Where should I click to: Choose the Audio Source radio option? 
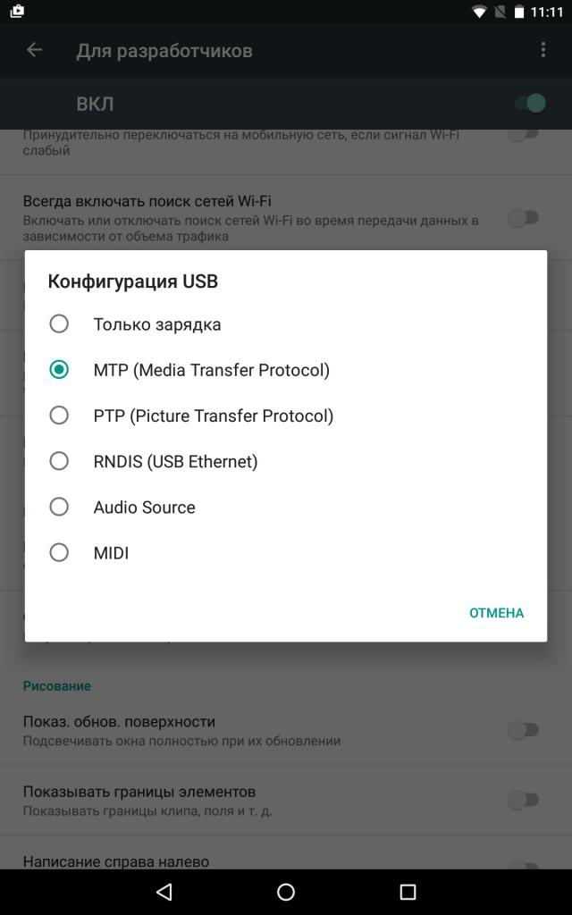coord(59,507)
